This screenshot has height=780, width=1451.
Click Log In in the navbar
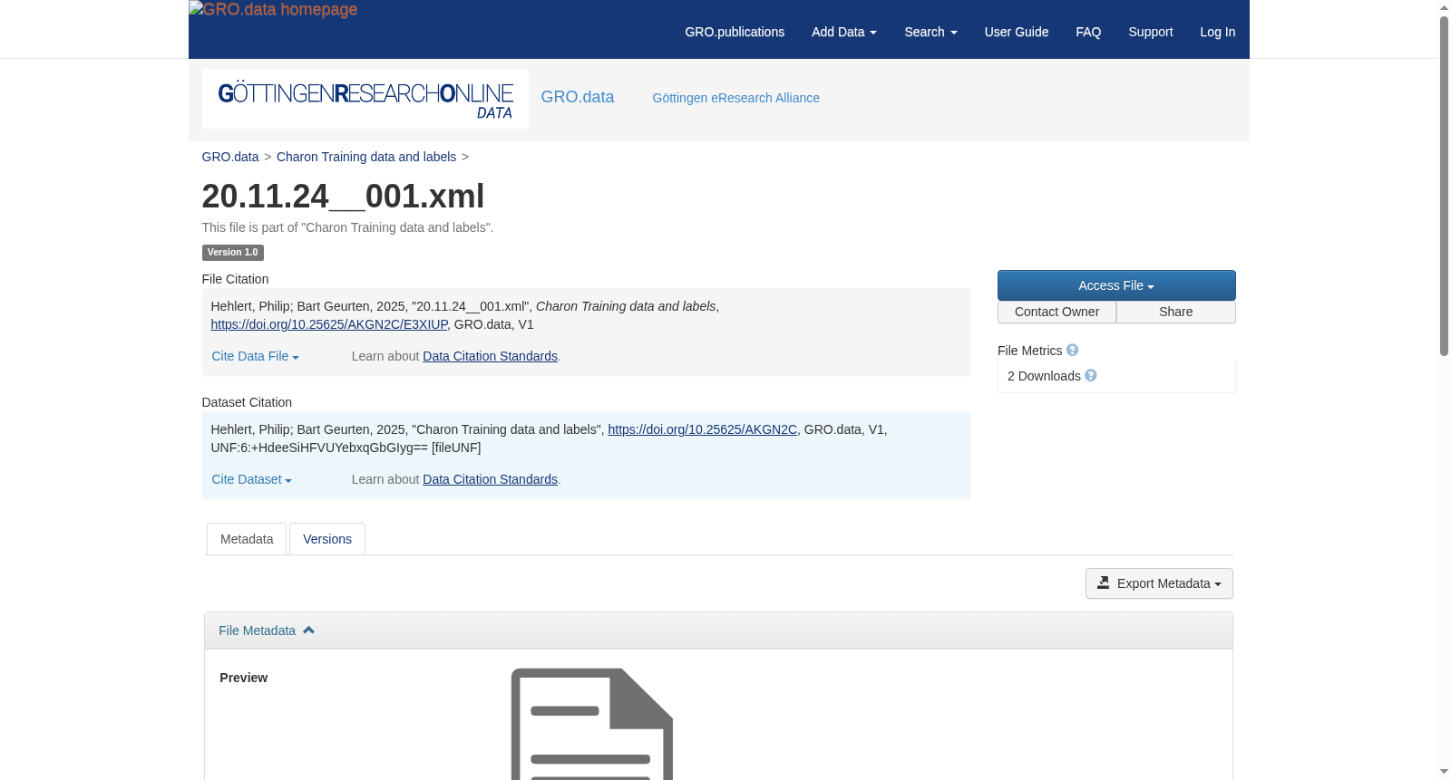1218,32
